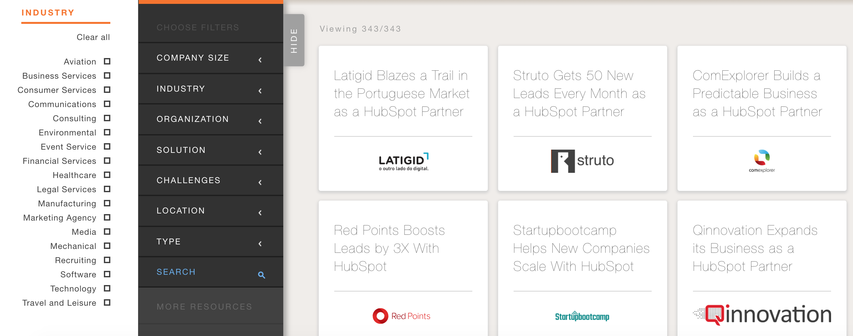Check the Financial Services checkbox
Image resolution: width=853 pixels, height=336 pixels.
(x=107, y=161)
